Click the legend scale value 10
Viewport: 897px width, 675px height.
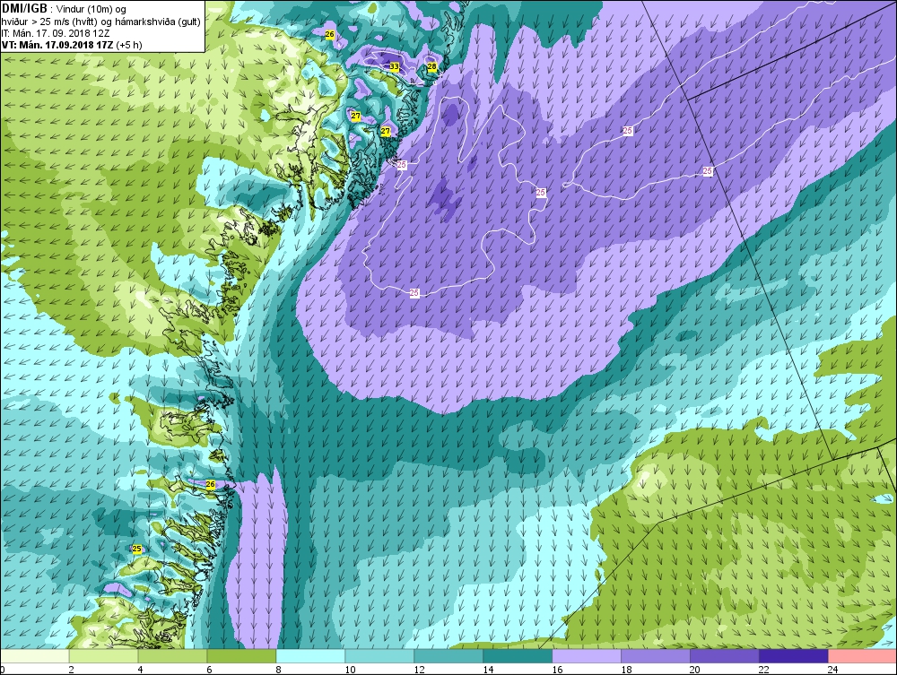coord(350,670)
